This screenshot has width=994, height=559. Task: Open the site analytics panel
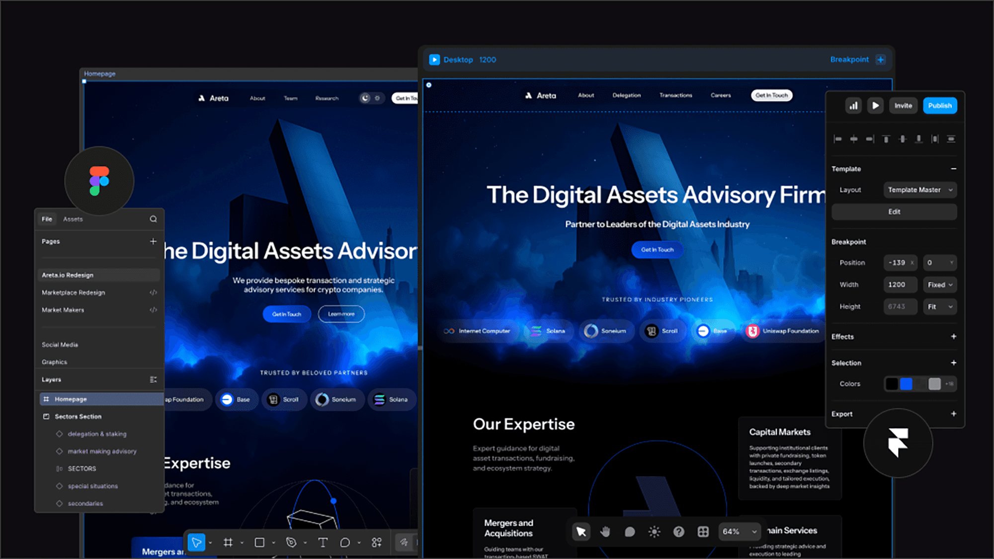click(853, 105)
